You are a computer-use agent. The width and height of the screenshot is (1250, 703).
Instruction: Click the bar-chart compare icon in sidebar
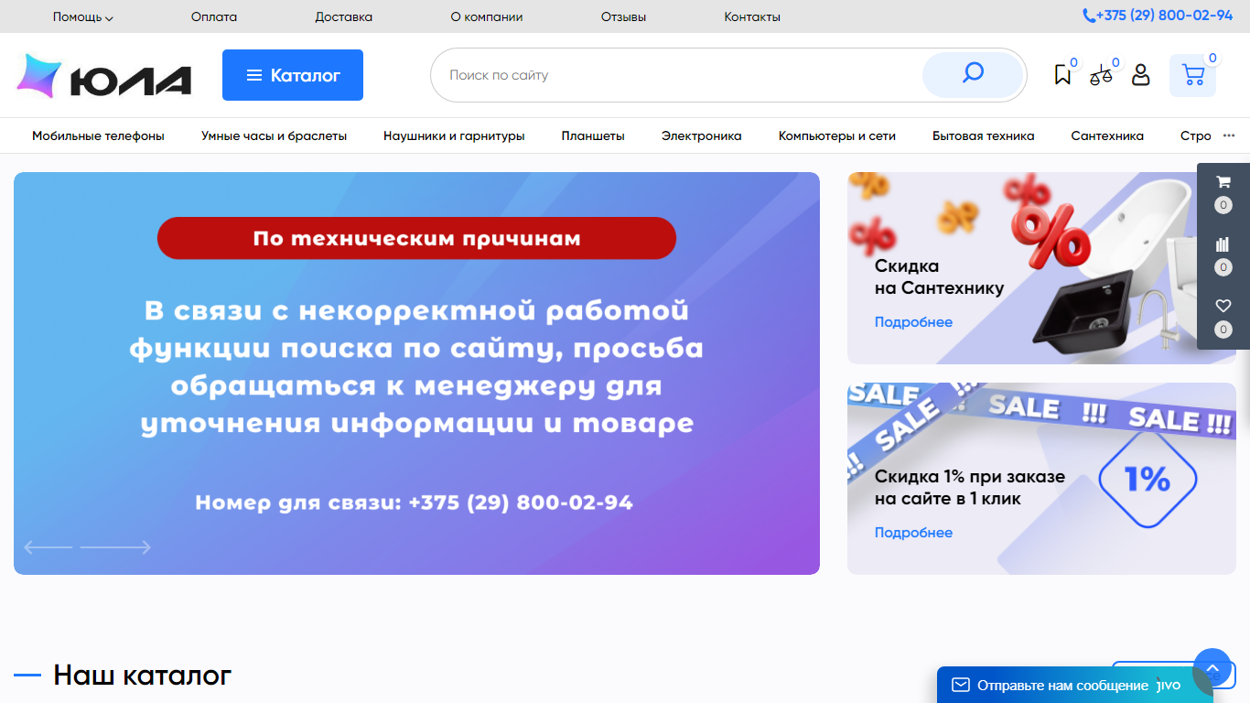click(x=1223, y=244)
